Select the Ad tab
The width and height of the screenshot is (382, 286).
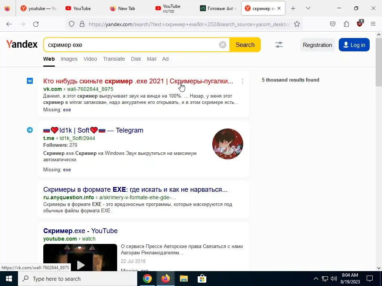point(165,59)
